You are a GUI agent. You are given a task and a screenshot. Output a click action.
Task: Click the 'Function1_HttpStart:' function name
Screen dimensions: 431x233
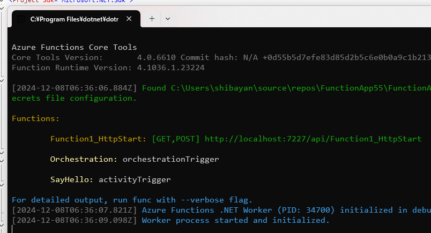pos(99,139)
